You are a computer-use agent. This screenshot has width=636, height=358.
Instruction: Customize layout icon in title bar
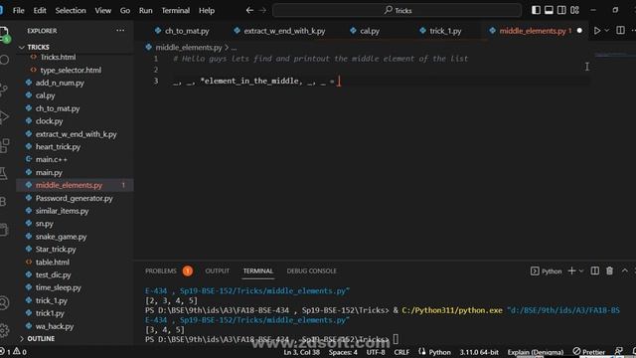point(574,10)
